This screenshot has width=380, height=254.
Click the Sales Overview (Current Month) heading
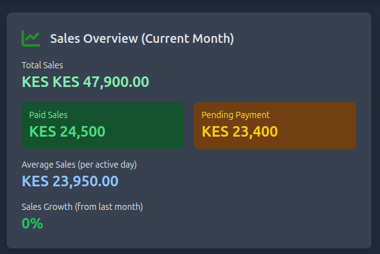coord(142,39)
